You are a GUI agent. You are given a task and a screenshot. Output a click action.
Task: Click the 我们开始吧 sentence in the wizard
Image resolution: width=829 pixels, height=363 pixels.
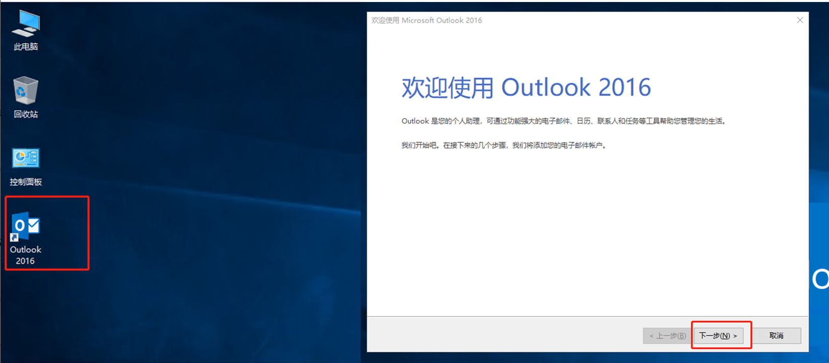pyautogui.click(x=504, y=146)
